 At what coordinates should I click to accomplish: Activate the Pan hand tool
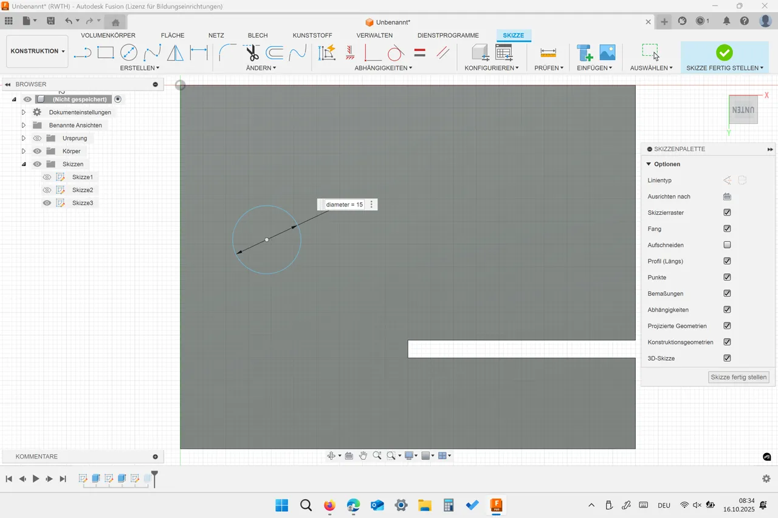[x=363, y=455]
